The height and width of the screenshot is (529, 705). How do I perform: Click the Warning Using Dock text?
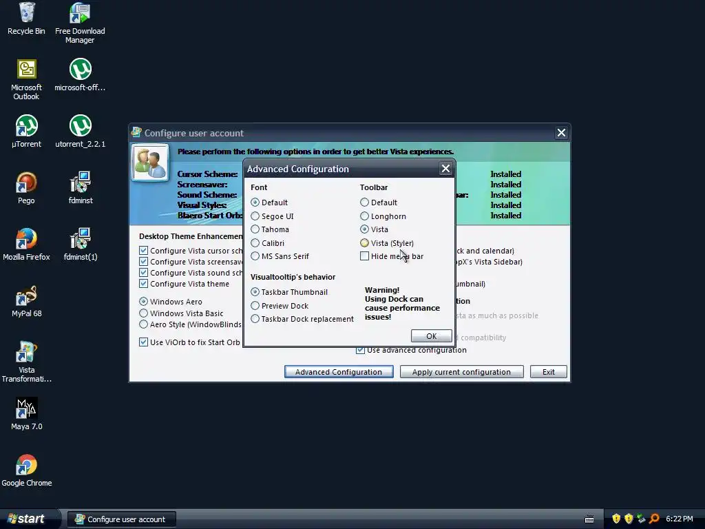click(402, 304)
